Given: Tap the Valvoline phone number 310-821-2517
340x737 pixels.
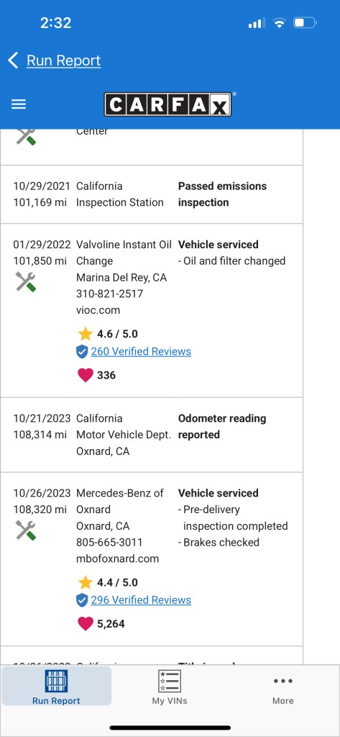Looking at the screenshot, I should click(x=109, y=294).
